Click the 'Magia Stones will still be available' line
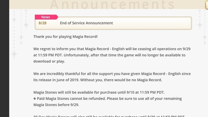Screen dimensions: 208x117 tap(99, 92)
